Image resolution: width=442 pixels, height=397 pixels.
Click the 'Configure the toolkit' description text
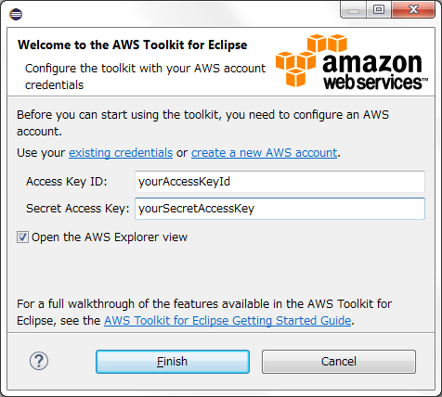145,76
